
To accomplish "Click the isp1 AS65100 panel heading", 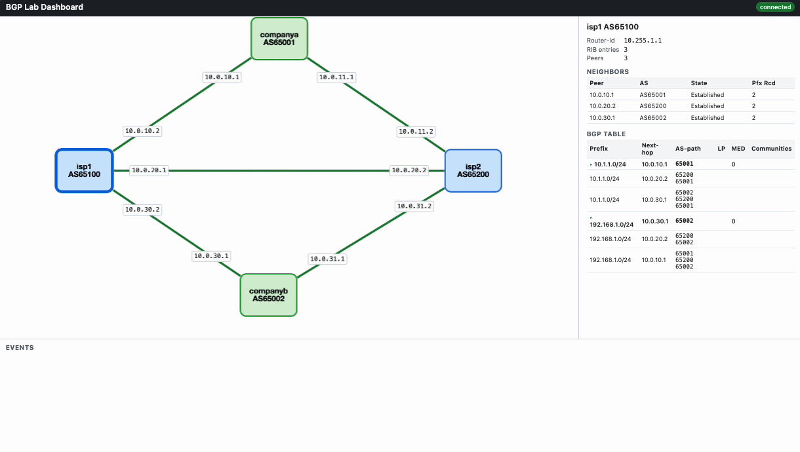I will [612, 27].
